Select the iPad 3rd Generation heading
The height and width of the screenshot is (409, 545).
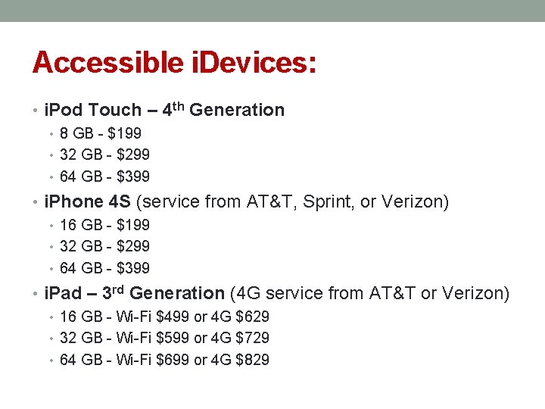(135, 293)
